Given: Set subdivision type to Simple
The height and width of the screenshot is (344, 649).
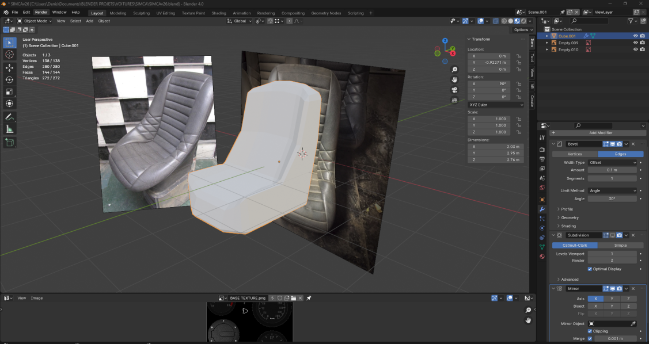Looking at the screenshot, I should (x=620, y=245).
